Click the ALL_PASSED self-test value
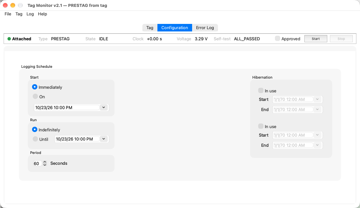The height and width of the screenshot is (208, 360). pos(247,39)
